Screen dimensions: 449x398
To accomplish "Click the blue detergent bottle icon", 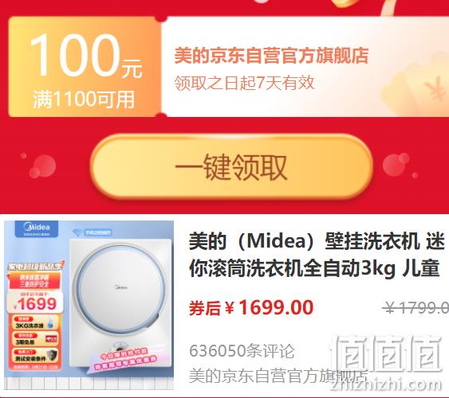I will click(x=51, y=323).
